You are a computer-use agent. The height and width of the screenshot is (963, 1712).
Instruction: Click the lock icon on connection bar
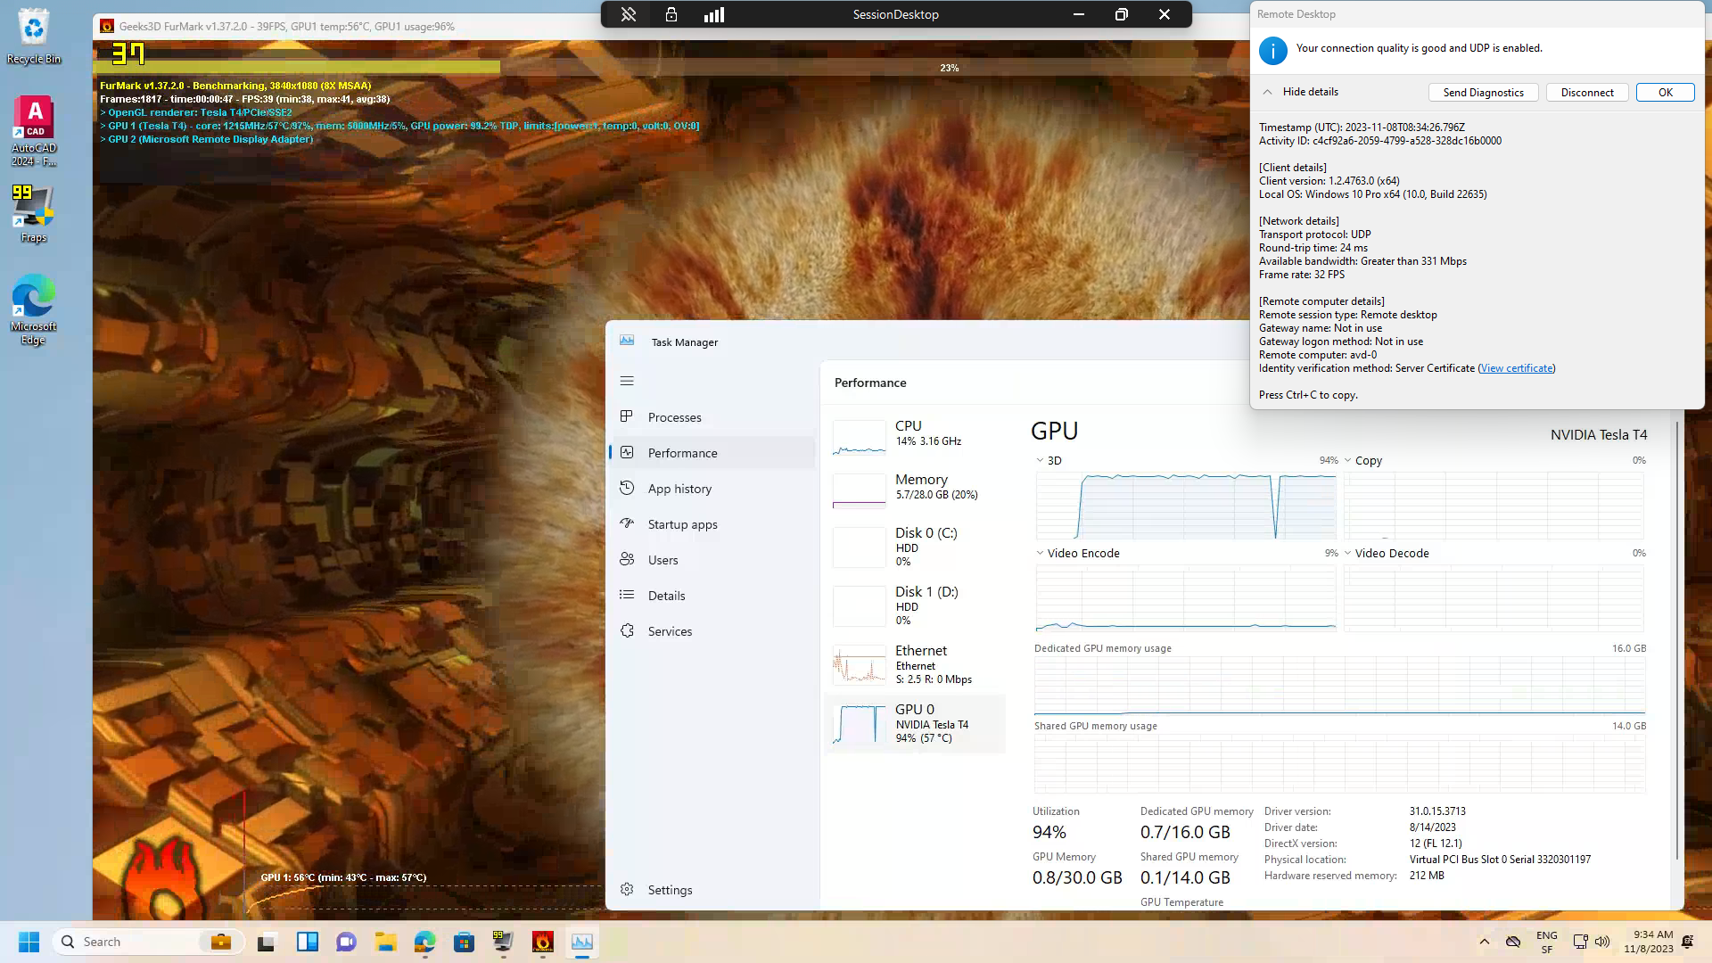point(671,14)
